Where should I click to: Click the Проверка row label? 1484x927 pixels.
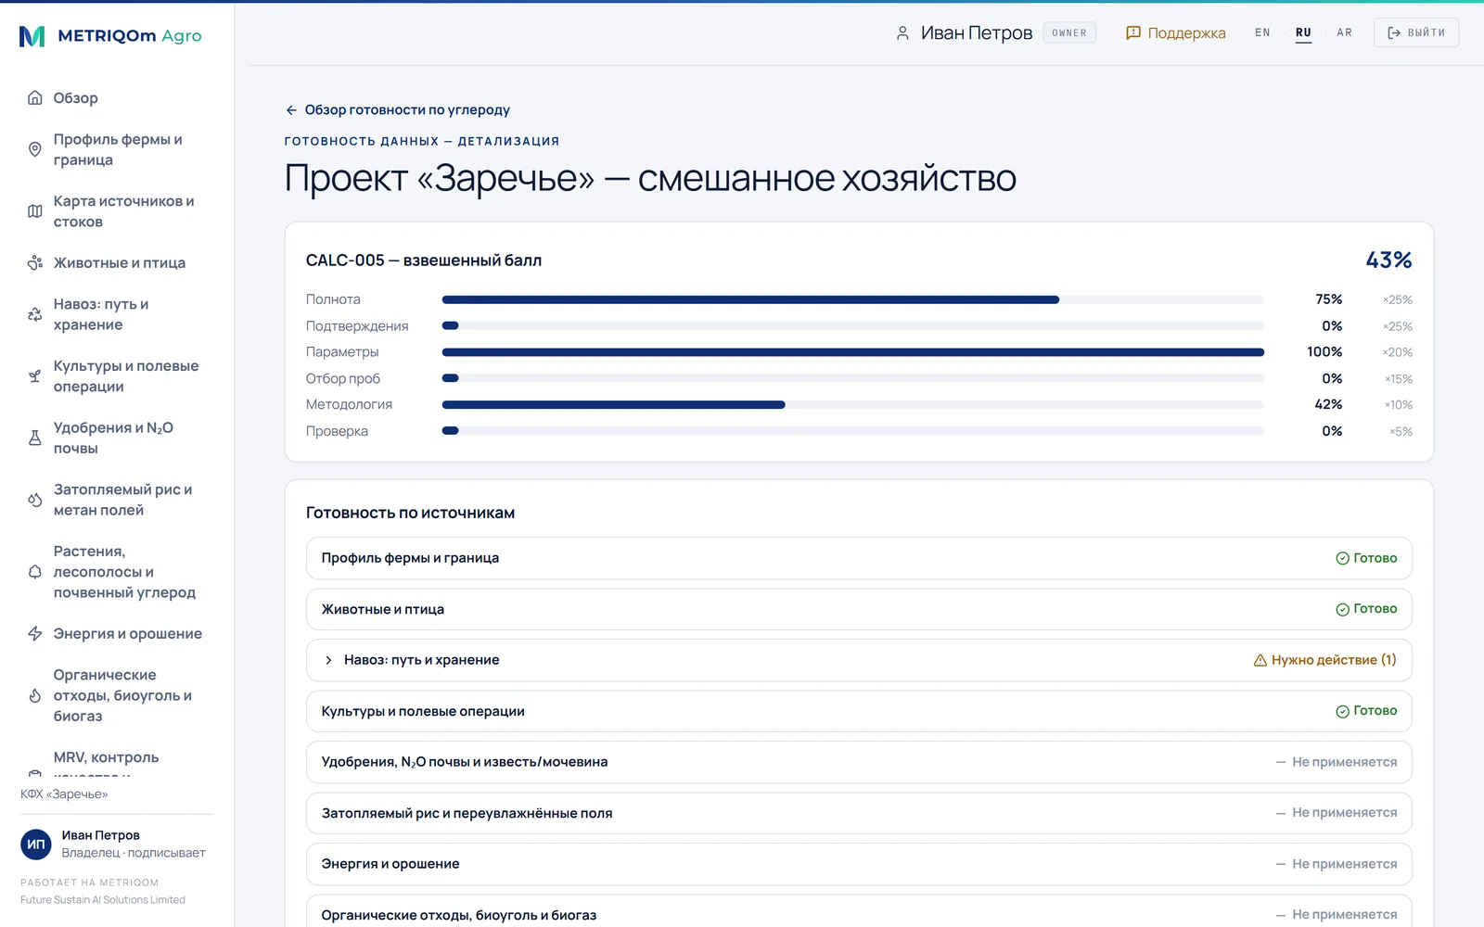[337, 431]
